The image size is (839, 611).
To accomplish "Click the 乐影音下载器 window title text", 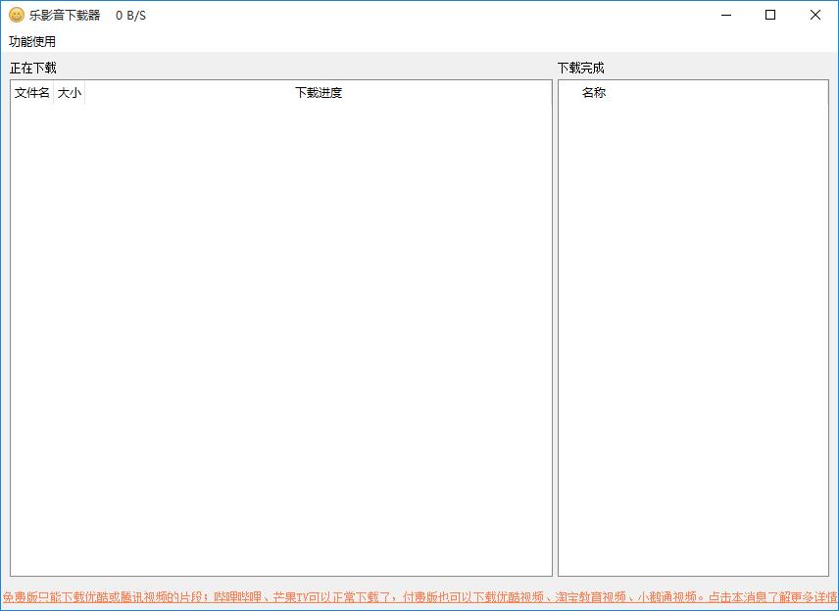I will (x=65, y=16).
